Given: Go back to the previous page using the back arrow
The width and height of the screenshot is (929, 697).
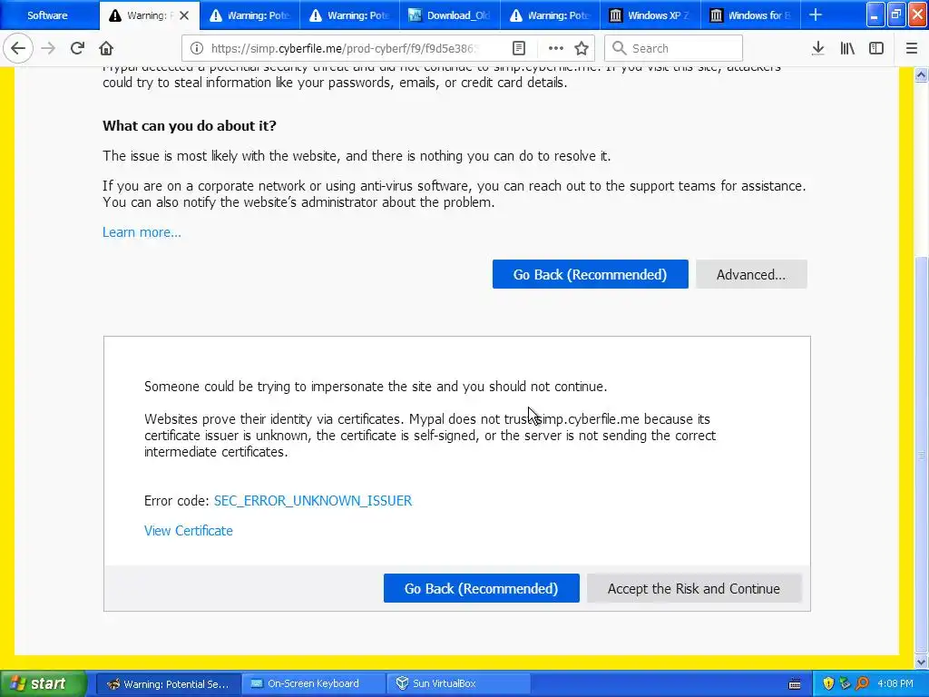Looking at the screenshot, I should click(x=18, y=48).
